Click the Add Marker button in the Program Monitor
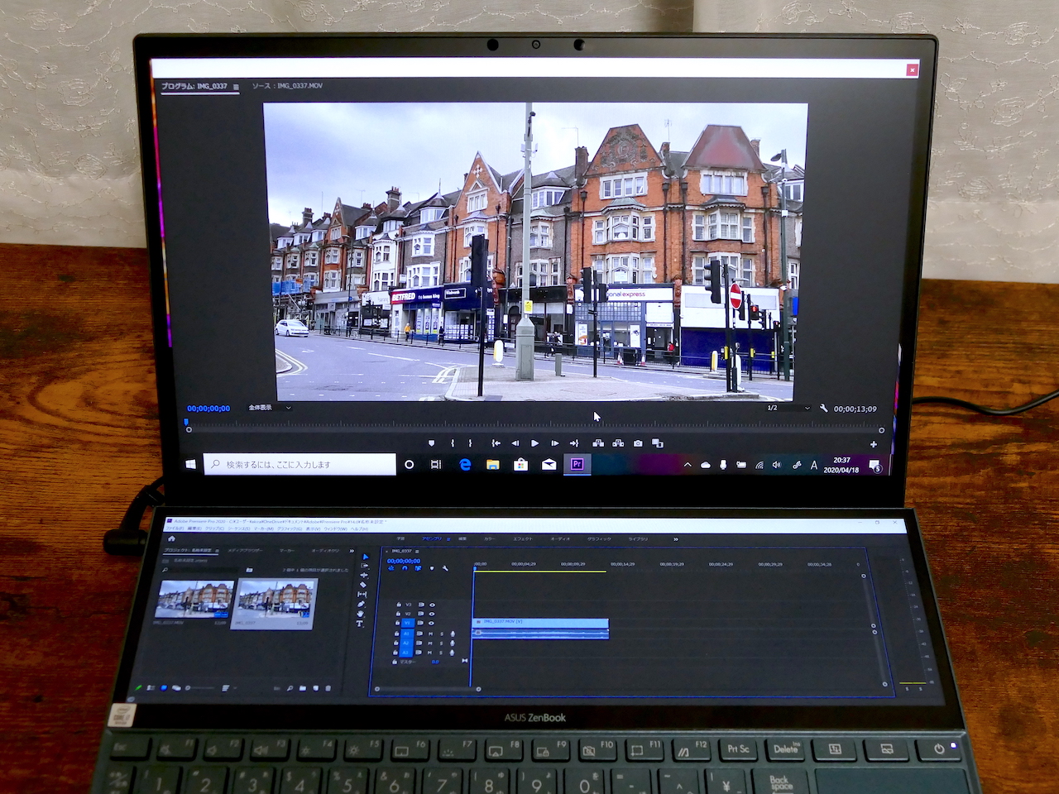1059x794 pixels. coord(431,443)
